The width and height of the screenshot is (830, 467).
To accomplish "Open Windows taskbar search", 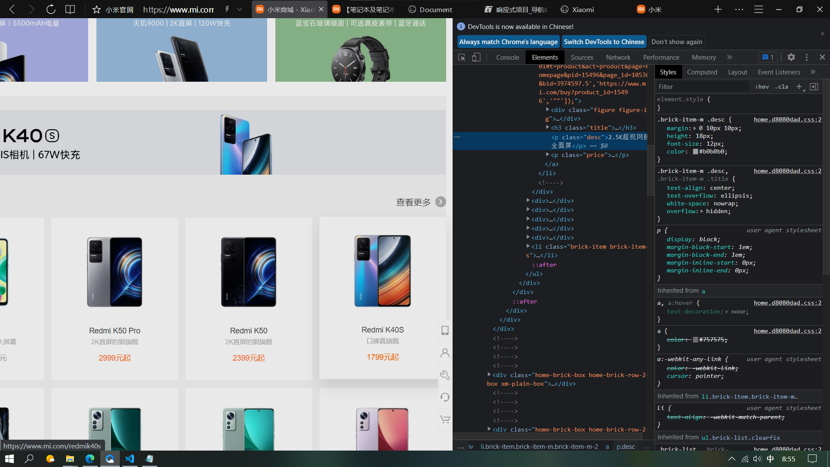I will click(x=29, y=459).
